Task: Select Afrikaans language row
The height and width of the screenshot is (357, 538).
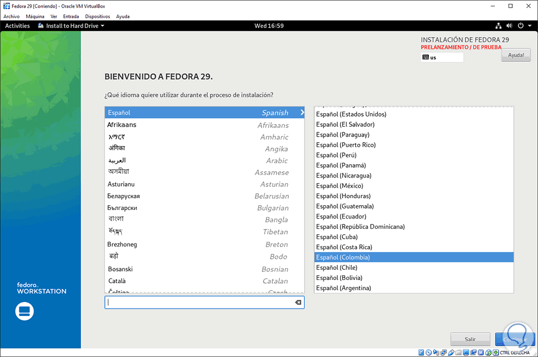Action: tap(204, 125)
